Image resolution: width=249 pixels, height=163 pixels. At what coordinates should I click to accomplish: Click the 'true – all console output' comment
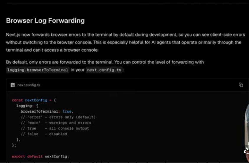55,128
